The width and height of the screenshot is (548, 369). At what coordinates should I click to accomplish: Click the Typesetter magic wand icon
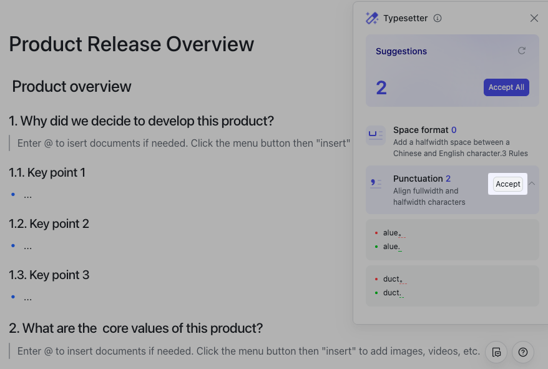coord(372,18)
